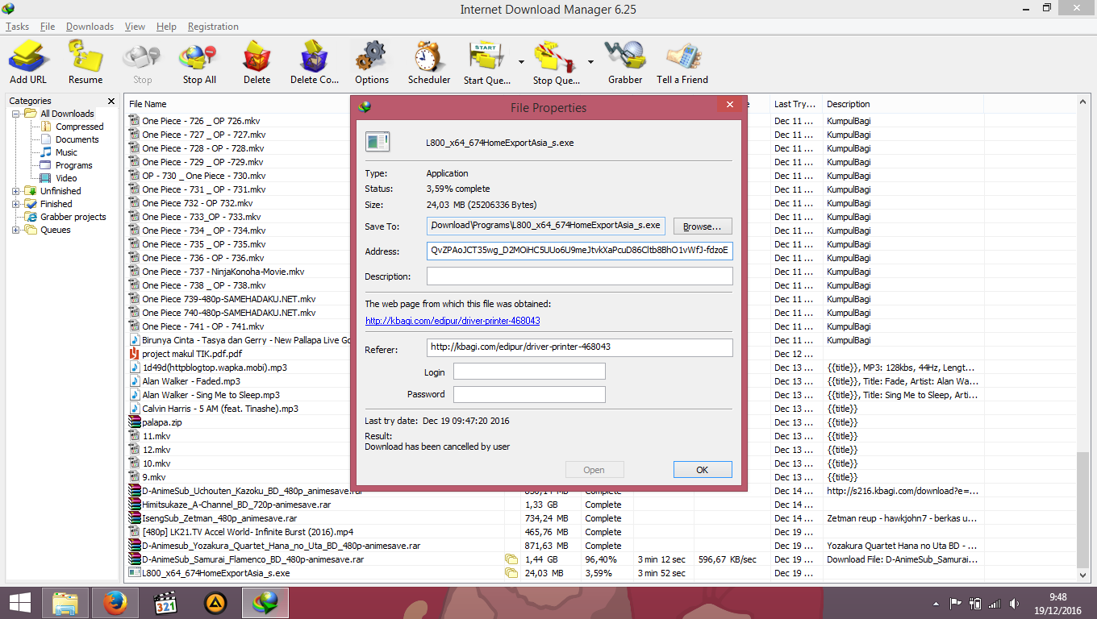Expand the Queues category node

16,230
